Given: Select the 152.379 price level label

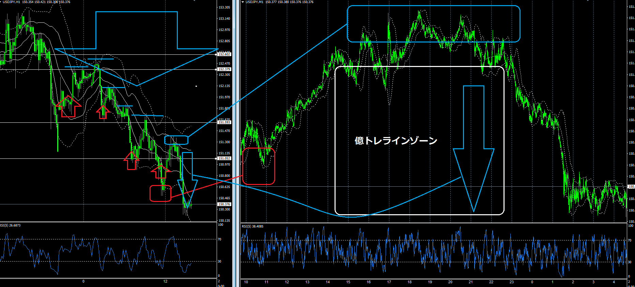Looking at the screenshot, I should tap(224, 69).
